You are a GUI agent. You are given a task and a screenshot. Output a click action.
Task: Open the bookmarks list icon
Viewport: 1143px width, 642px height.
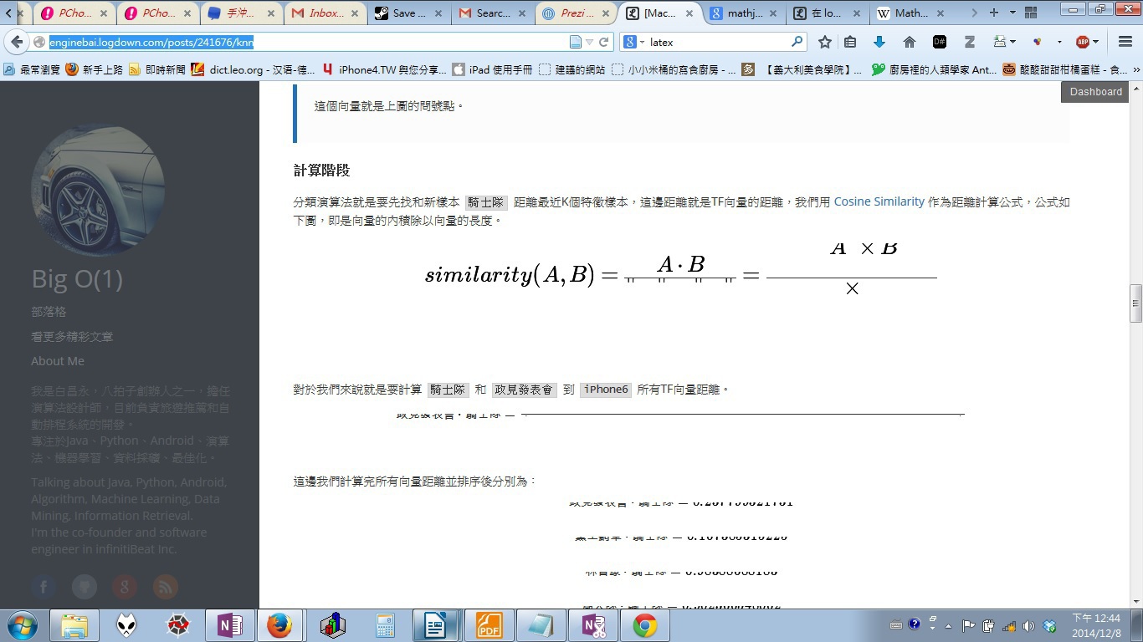851,42
